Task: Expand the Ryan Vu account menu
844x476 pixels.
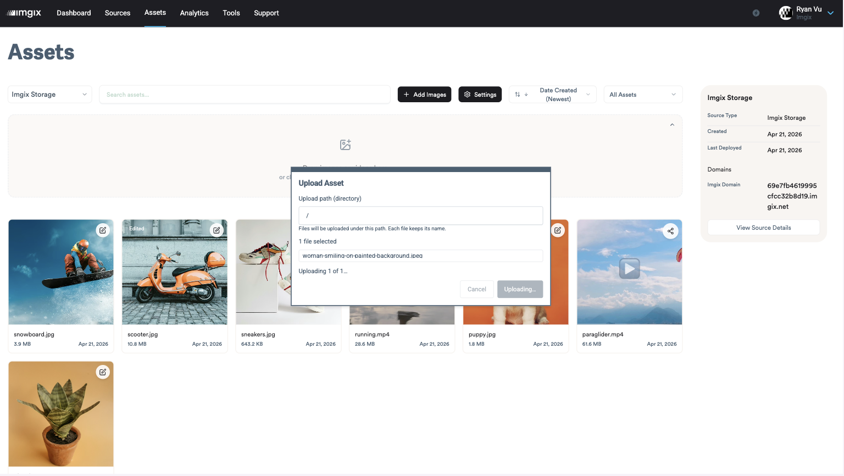Action: tap(830, 13)
